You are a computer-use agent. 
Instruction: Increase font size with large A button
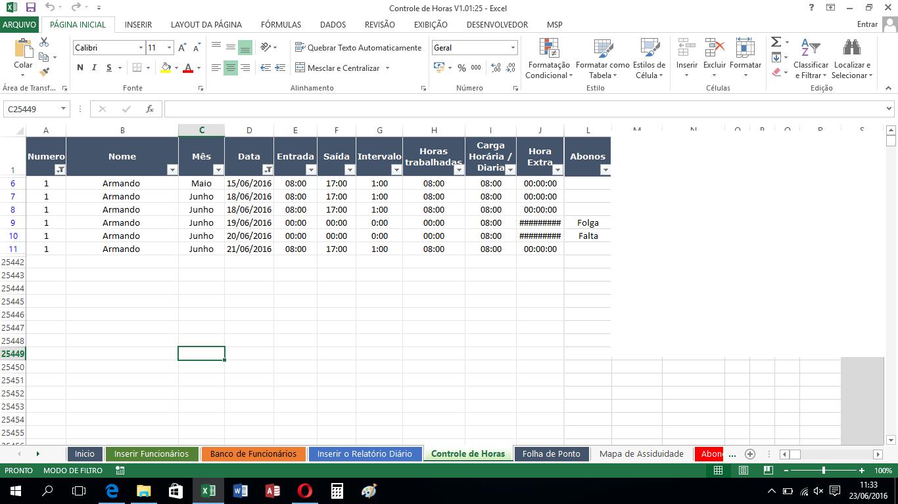coord(183,48)
